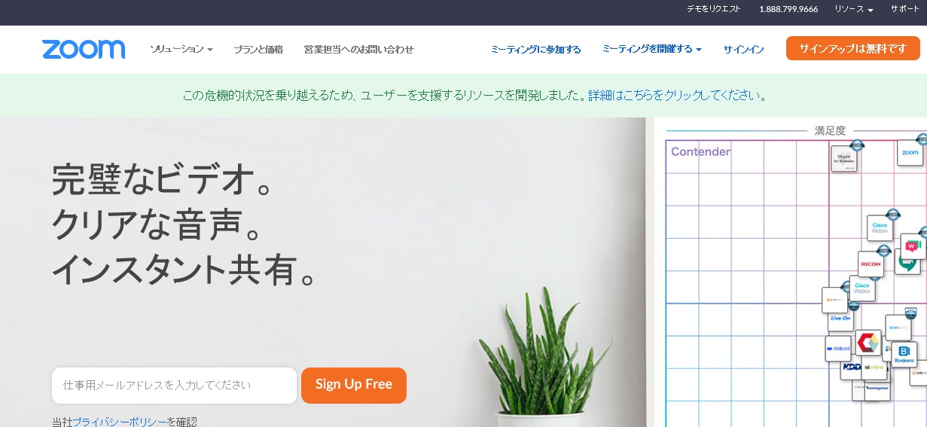The image size is (927, 427).
Task: Click the クリアな音声。 headline line
Action: [157, 224]
